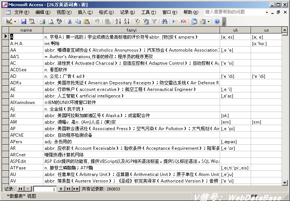Sort records descending Z to A
The image size is (290, 201).
[x=127, y=21]
